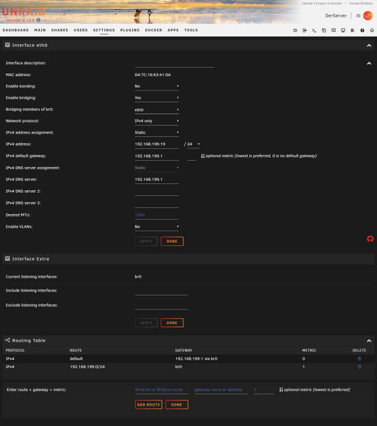
Task: Click the logout icon in toolbar
Action: [x=304, y=31]
